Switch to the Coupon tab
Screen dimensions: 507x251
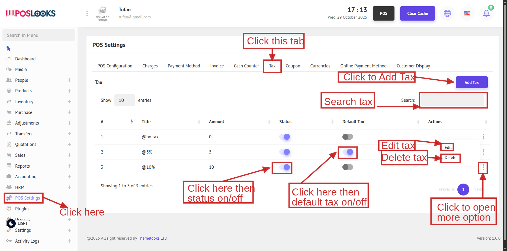(293, 66)
